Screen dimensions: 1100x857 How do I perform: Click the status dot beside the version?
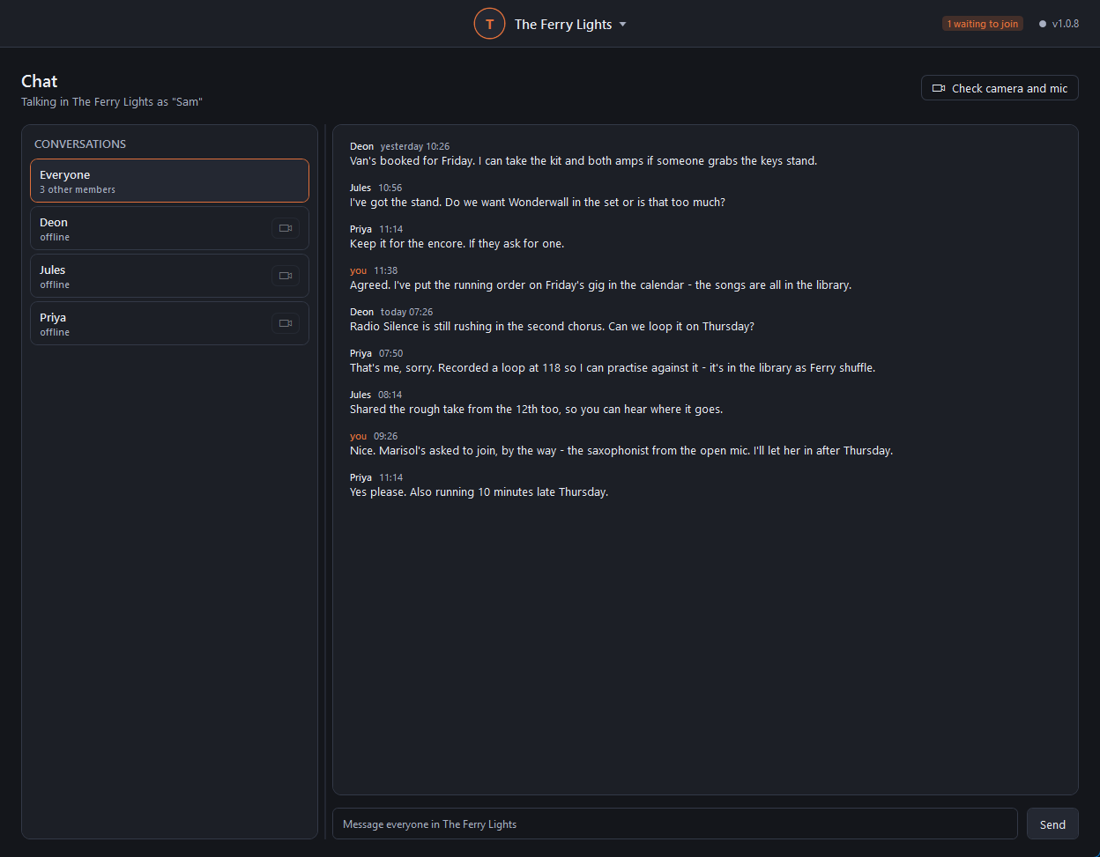point(1043,24)
